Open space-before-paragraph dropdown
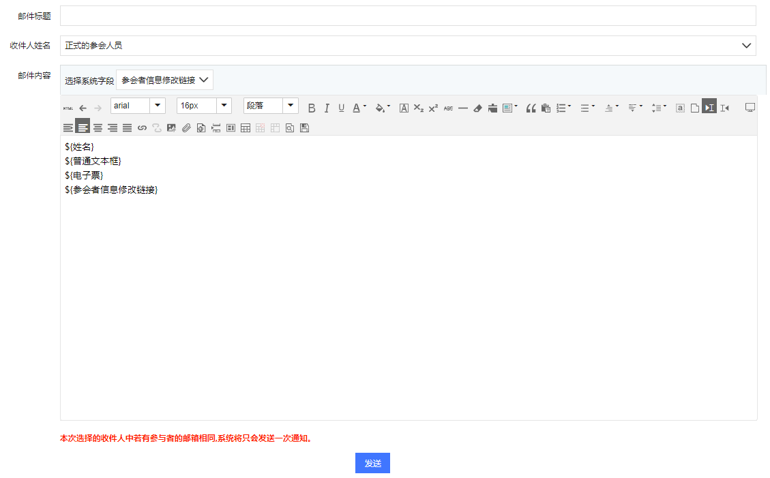This screenshot has height=478, width=770. (617, 106)
